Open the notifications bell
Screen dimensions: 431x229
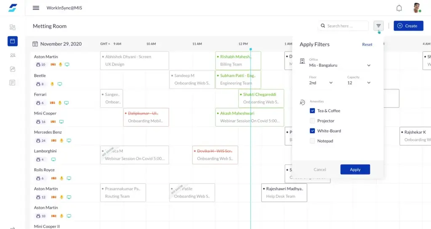pyautogui.click(x=399, y=8)
